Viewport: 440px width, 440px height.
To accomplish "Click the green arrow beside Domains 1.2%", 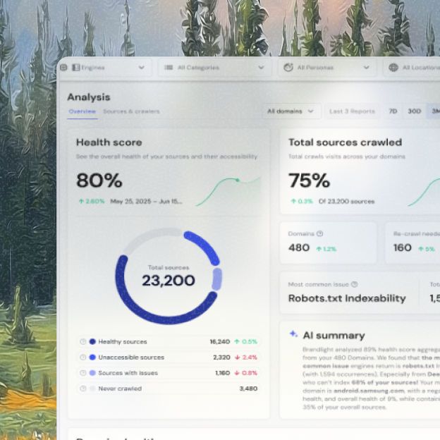I will 319,249.
